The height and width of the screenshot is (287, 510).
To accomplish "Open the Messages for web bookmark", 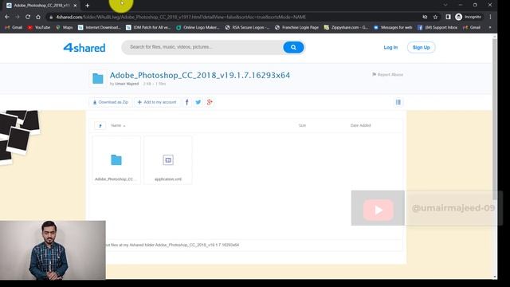I will pyautogui.click(x=393, y=28).
